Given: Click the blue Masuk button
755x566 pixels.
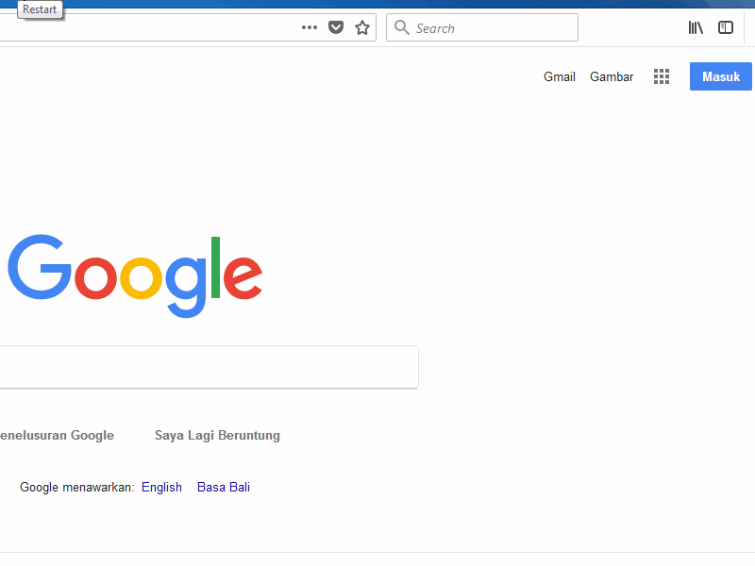Looking at the screenshot, I should (721, 76).
